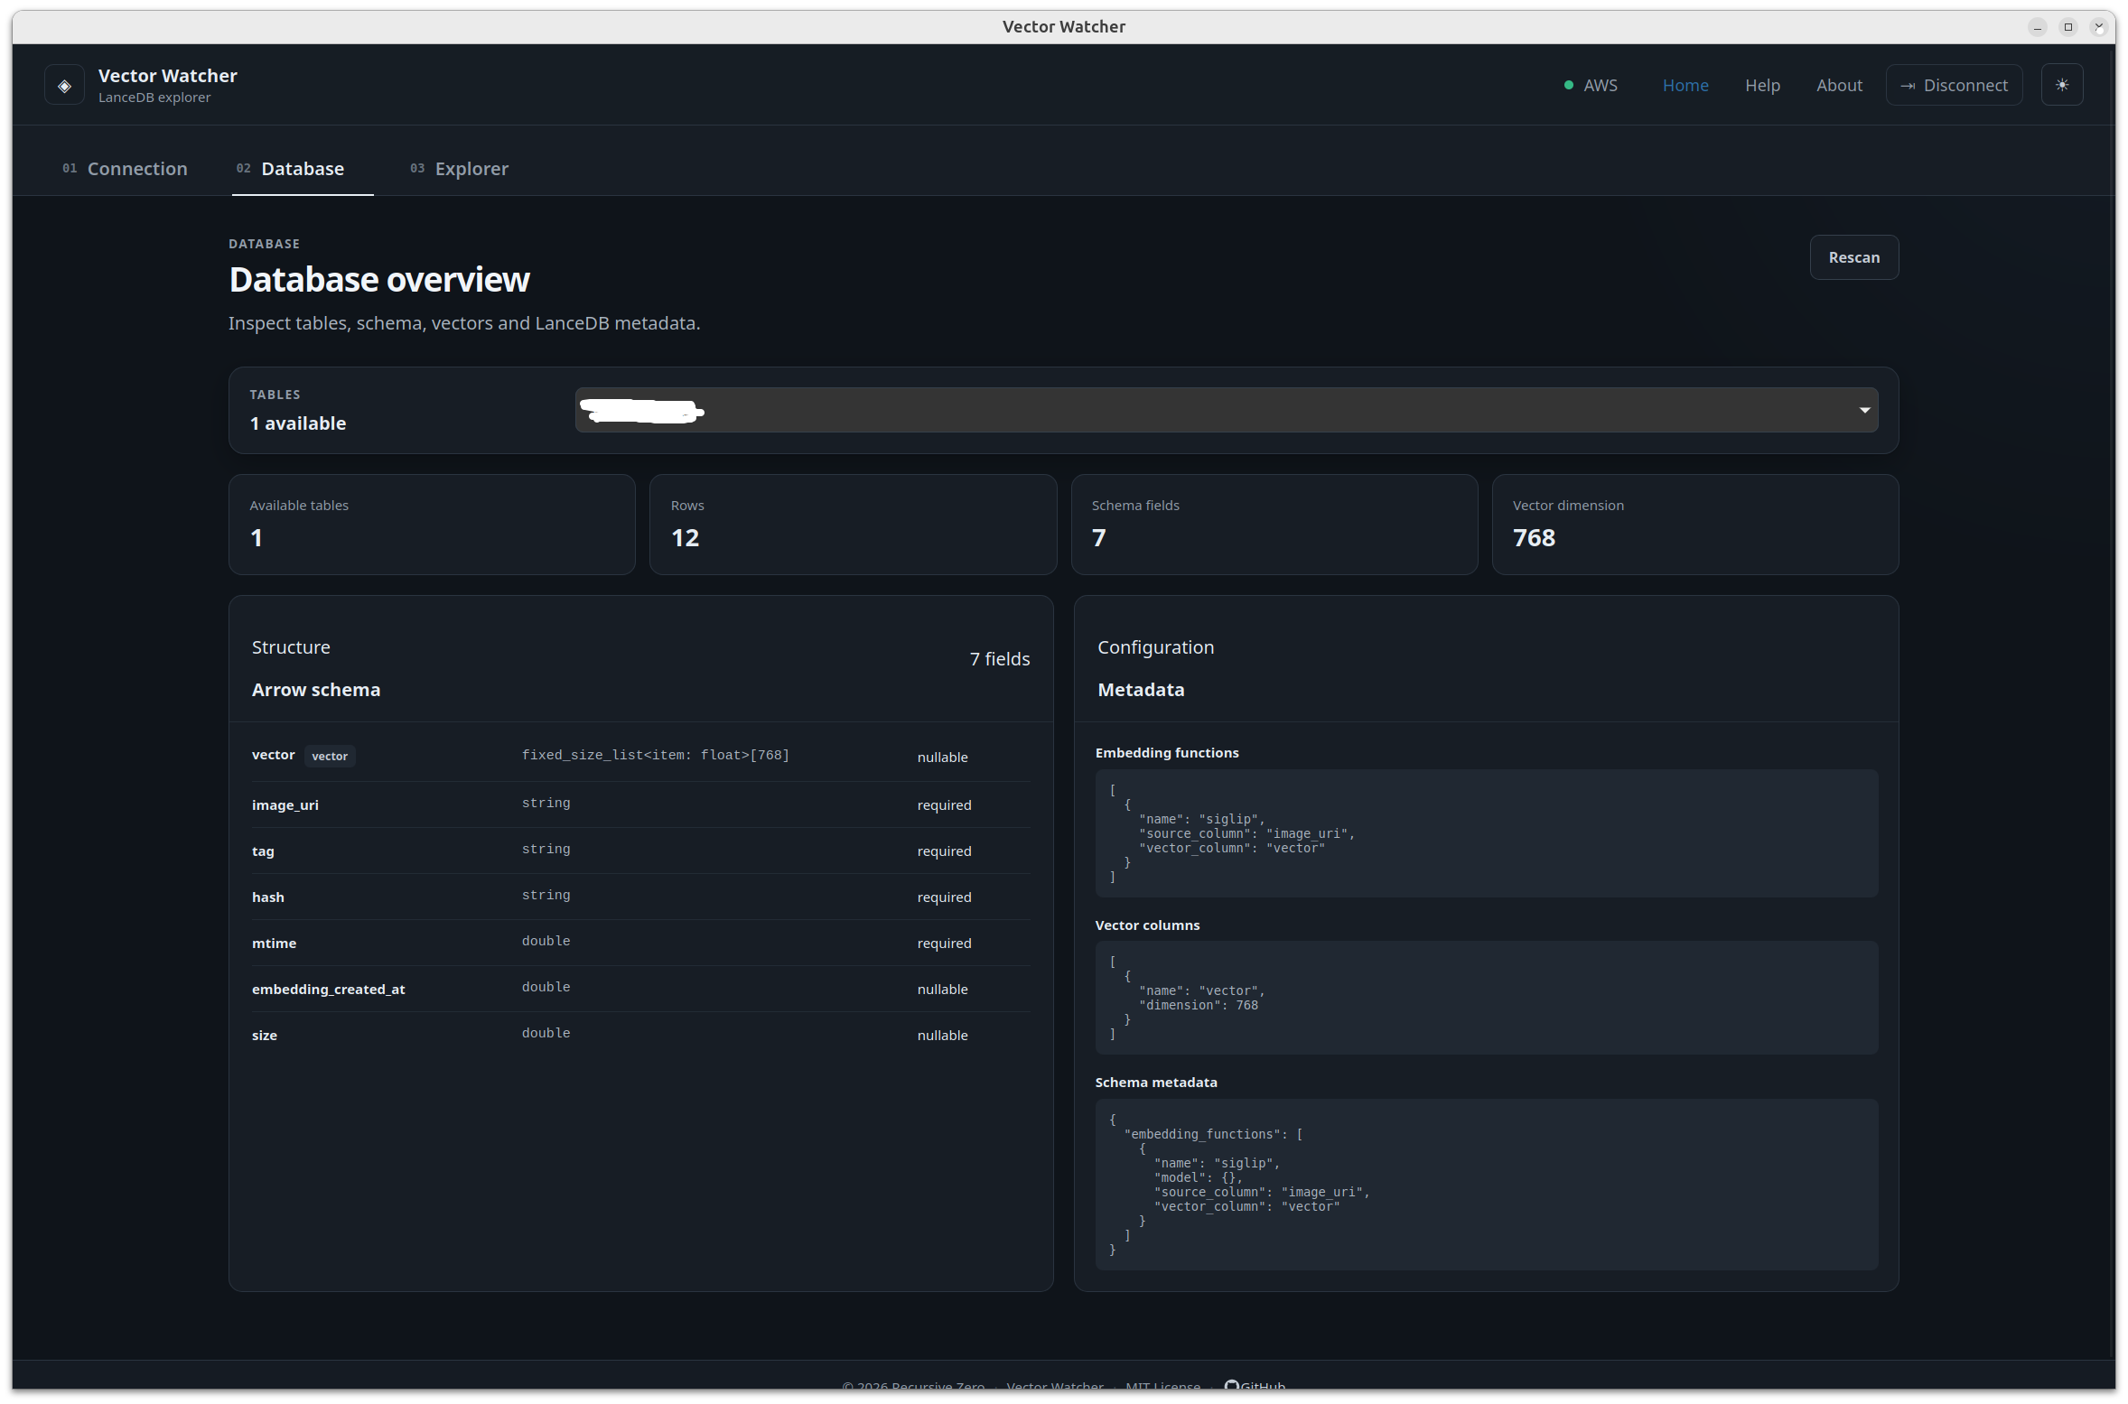Viewport: 2128px width, 1404px height.
Task: Click the Vector dimension 768 card
Action: [x=1694, y=525]
